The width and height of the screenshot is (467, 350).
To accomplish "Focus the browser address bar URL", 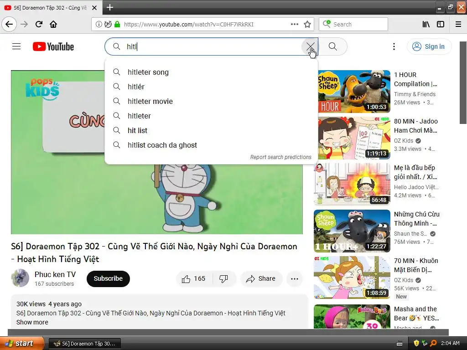I will pos(188,25).
